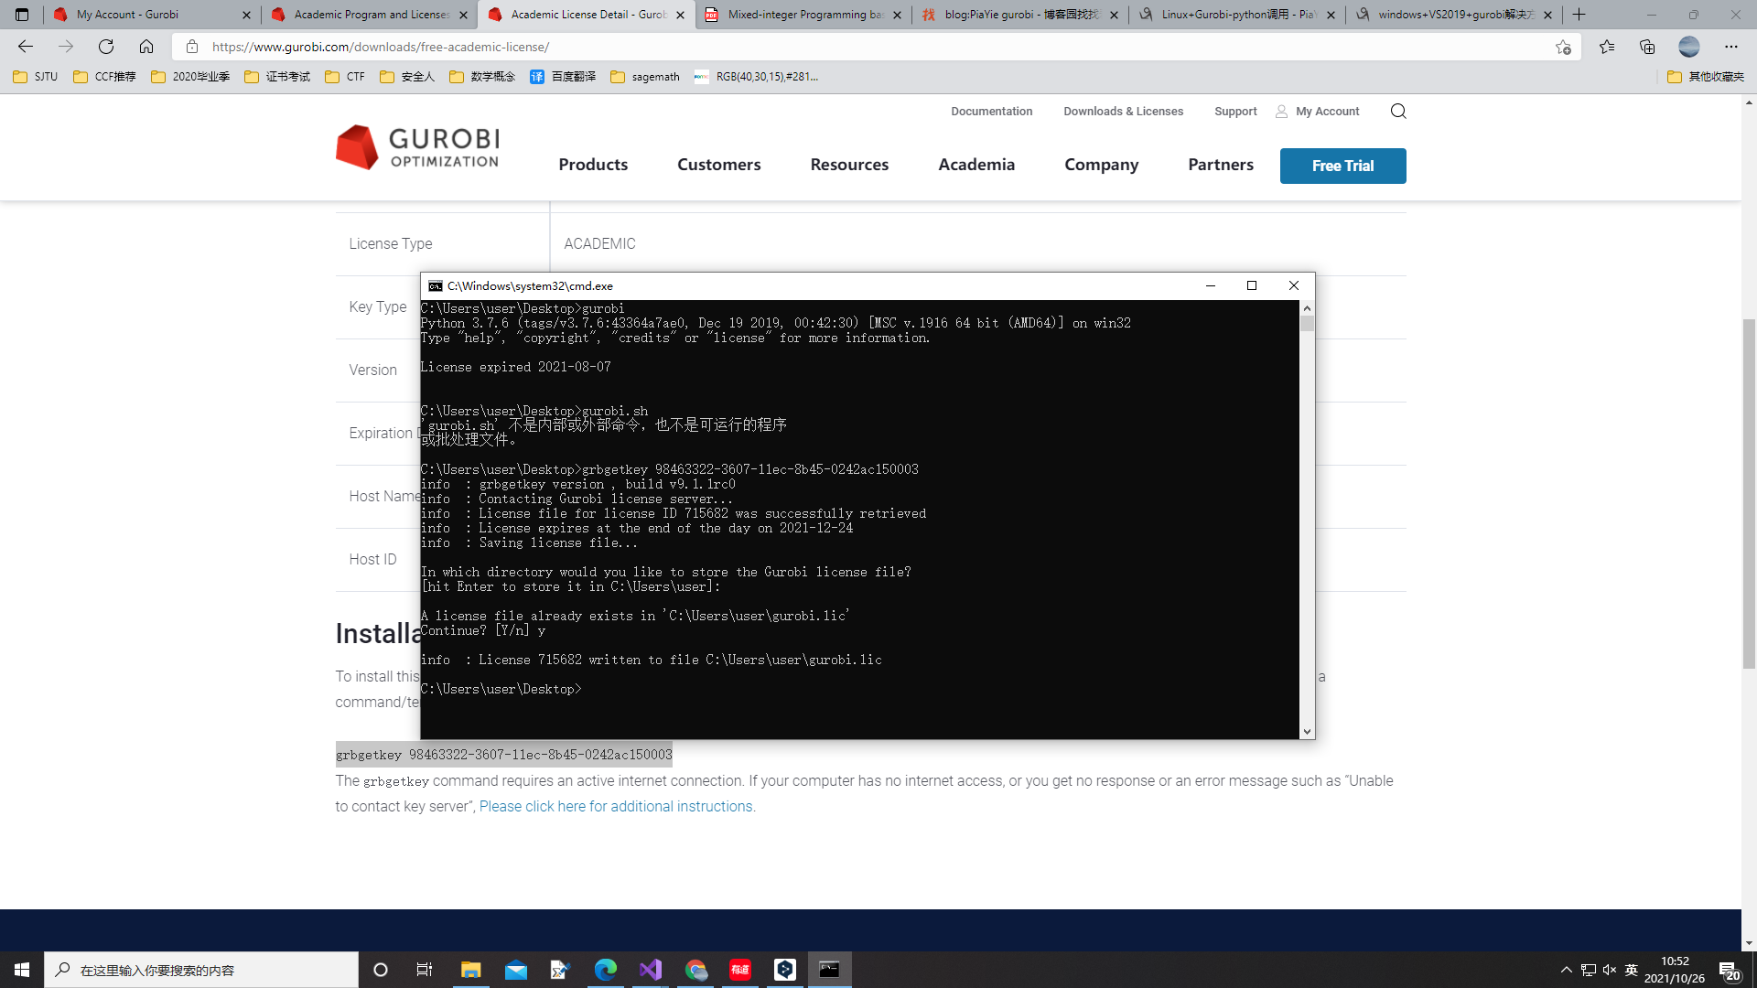Open Mail app from taskbar

coord(516,970)
